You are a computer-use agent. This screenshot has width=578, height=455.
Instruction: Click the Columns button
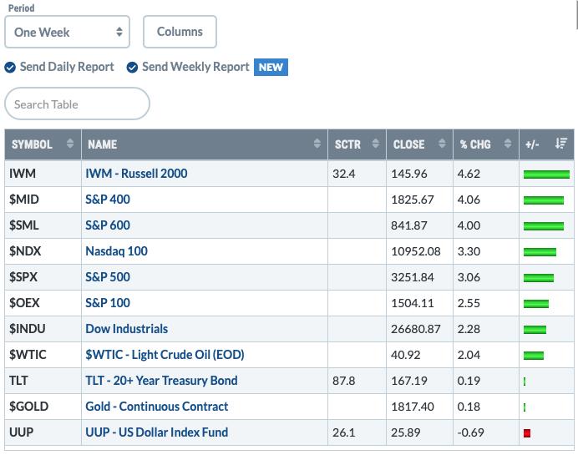pyautogui.click(x=180, y=32)
